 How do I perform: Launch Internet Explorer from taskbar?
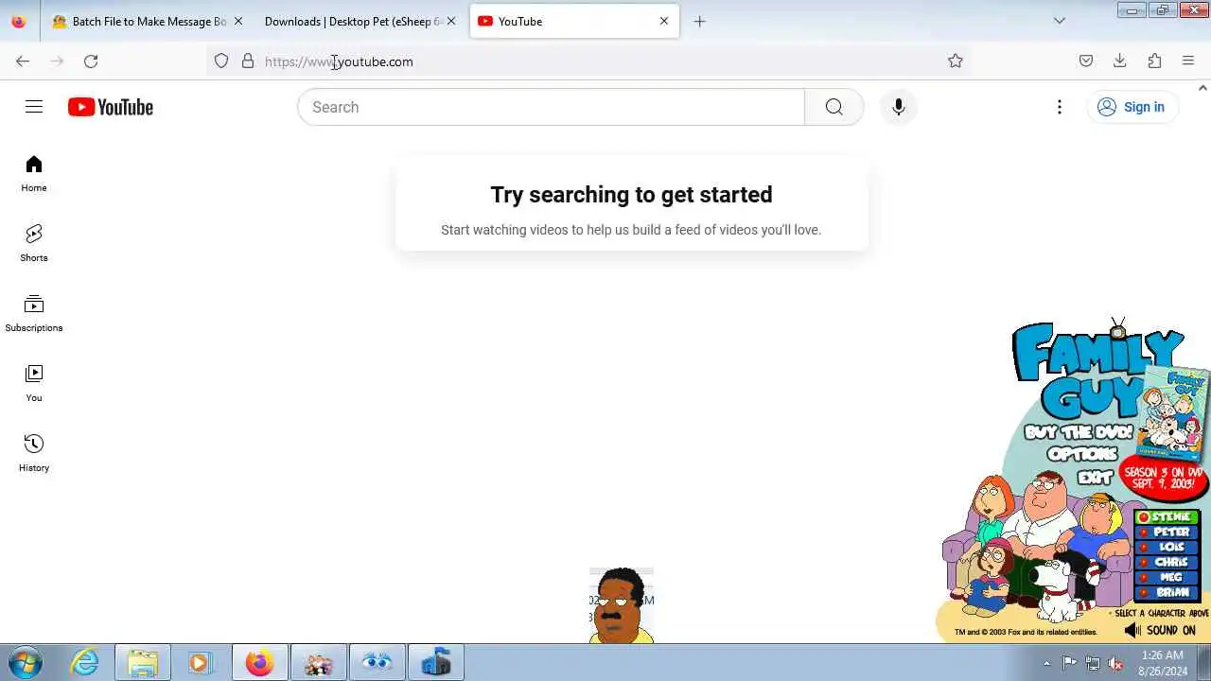[85, 663]
